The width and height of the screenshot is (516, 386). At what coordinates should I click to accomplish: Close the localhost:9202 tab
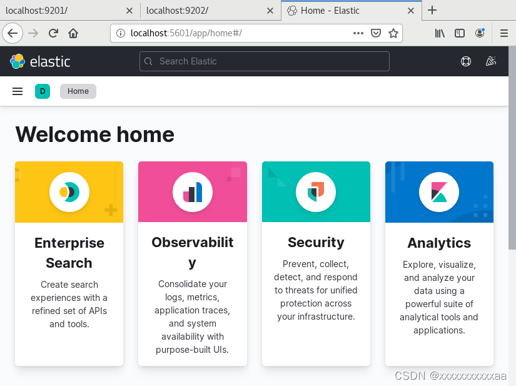click(270, 11)
